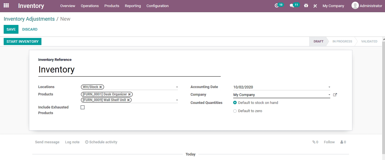Image resolution: width=385 pixels, height=160 pixels.
Task: Tick the Include Exhausted Products checkbox
Action: point(83,107)
